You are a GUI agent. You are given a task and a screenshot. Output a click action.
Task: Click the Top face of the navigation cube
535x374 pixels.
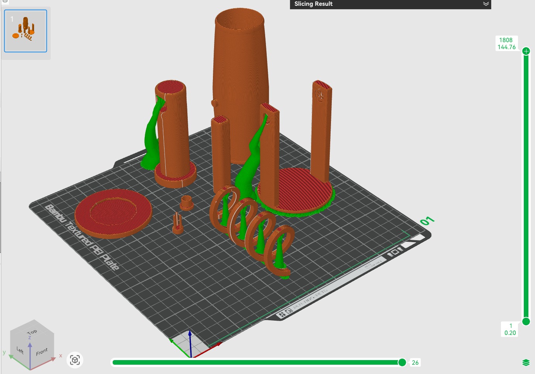(32, 332)
